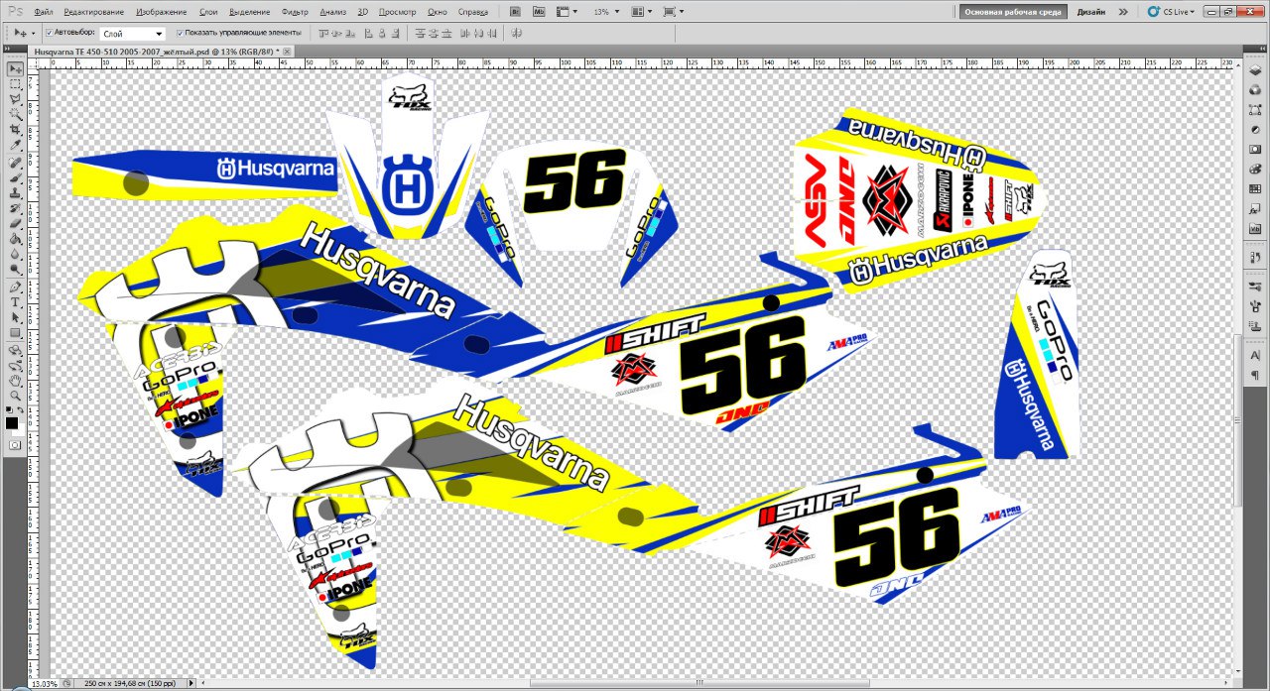The height and width of the screenshot is (691, 1270).
Task: Select the Clone Stamp tool
Action: tap(16, 193)
